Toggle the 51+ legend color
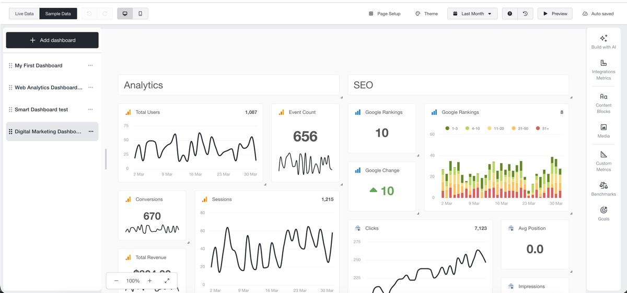Image resolution: width=627 pixels, height=293 pixels. point(538,128)
